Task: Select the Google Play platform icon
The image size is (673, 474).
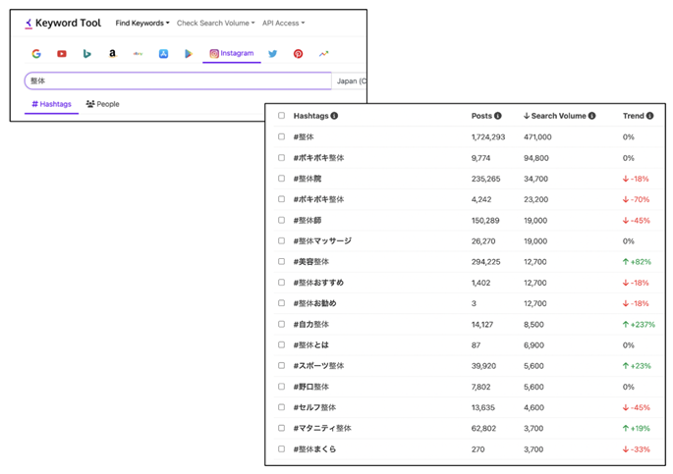Action: tap(189, 54)
